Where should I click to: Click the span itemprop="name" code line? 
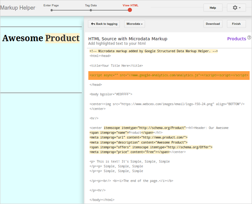(x=126, y=132)
